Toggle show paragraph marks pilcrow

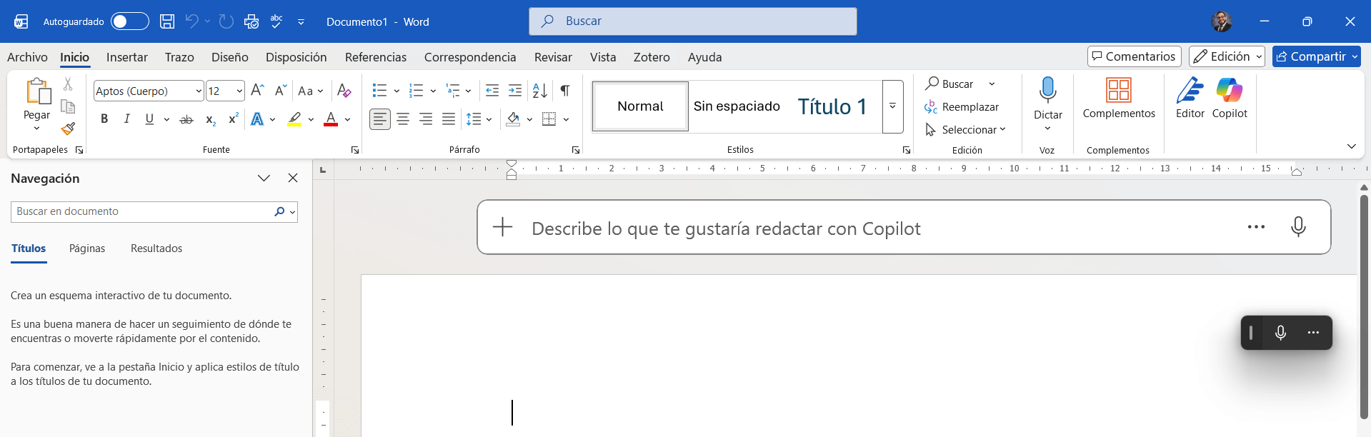click(565, 91)
